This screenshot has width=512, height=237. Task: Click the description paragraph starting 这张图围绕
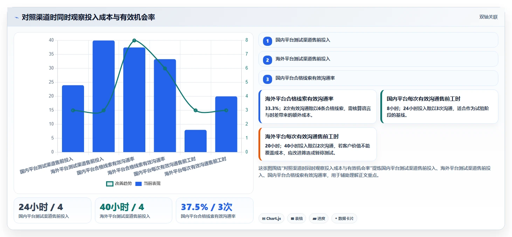pyautogui.click(x=375, y=172)
